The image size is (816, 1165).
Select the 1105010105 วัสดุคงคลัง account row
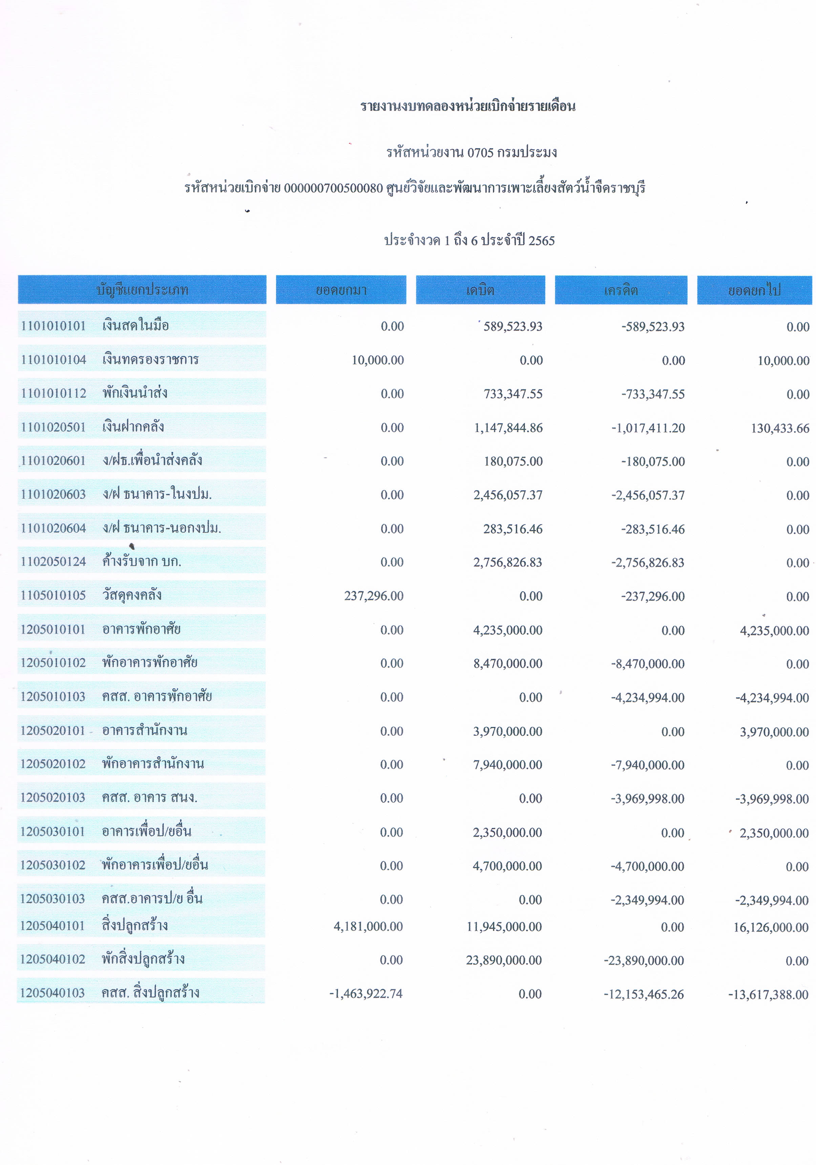coord(142,595)
